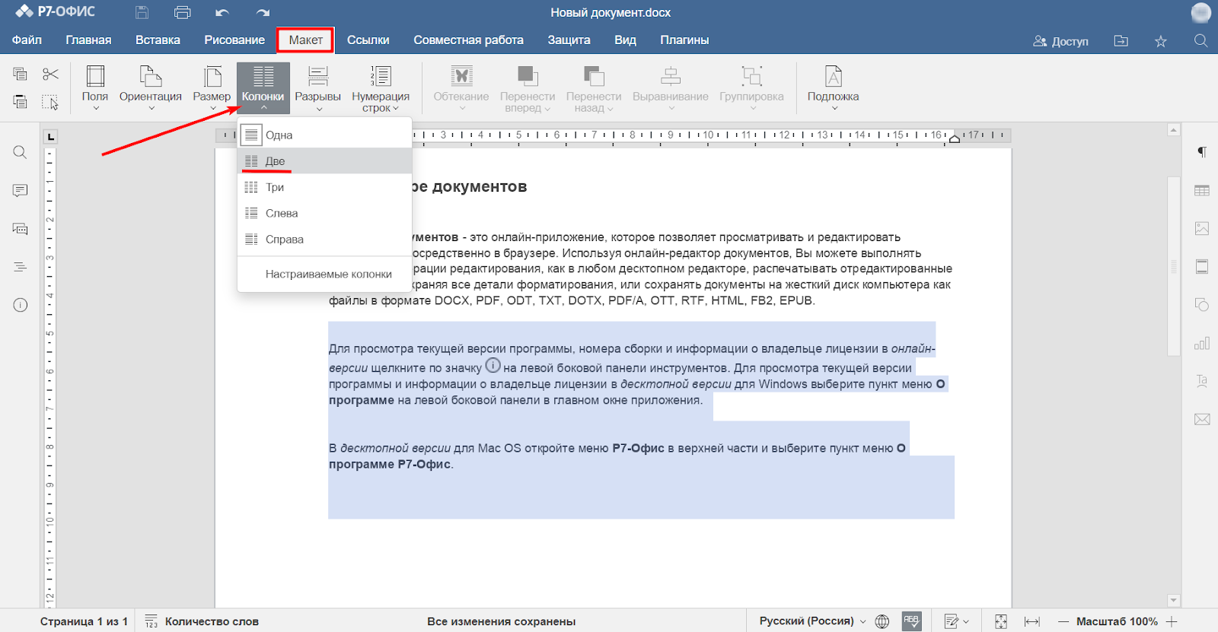Open Text Art settings in right sidebar
Viewport: 1218px width, 632px height.
[1202, 381]
